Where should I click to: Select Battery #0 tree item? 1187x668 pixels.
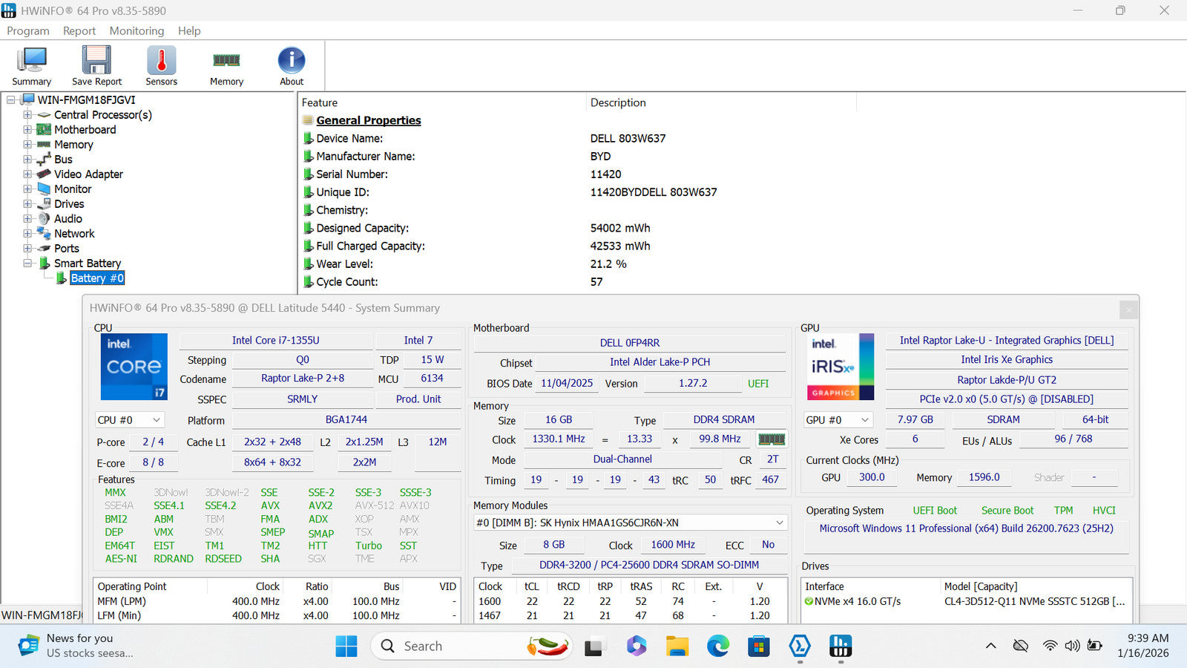97,278
